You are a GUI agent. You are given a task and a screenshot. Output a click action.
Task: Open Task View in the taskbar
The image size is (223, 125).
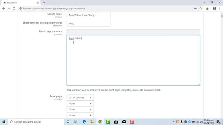(76, 122)
